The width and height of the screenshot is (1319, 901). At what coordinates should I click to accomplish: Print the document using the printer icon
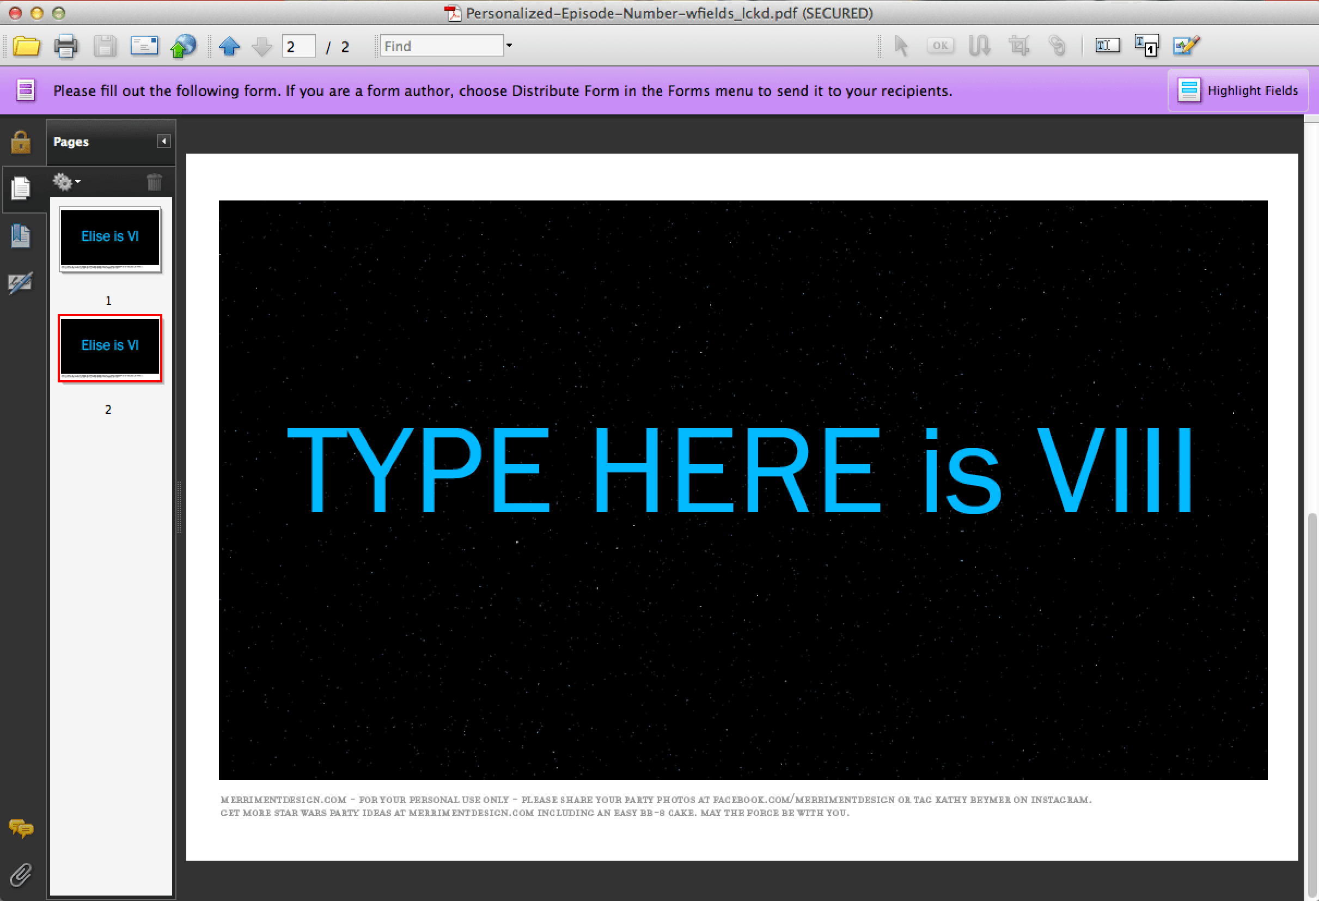pyautogui.click(x=66, y=46)
